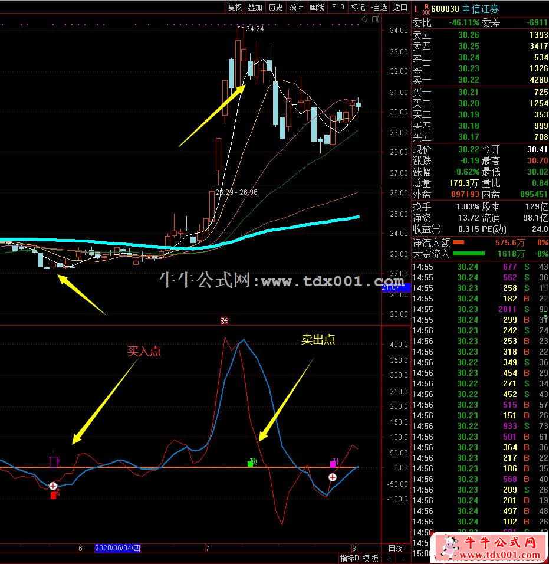
Task: Open F10 company information
Action: pos(338,7)
